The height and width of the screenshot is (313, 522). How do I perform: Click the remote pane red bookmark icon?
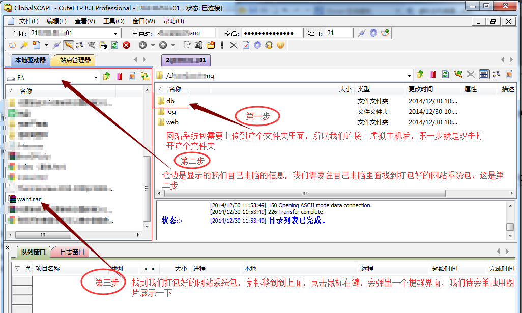(x=433, y=75)
